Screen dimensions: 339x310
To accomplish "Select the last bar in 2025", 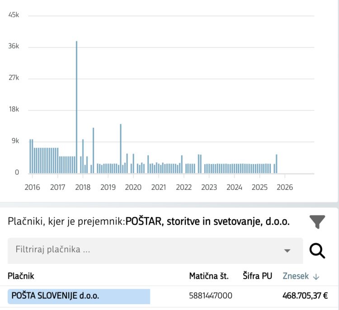I will (276, 164).
